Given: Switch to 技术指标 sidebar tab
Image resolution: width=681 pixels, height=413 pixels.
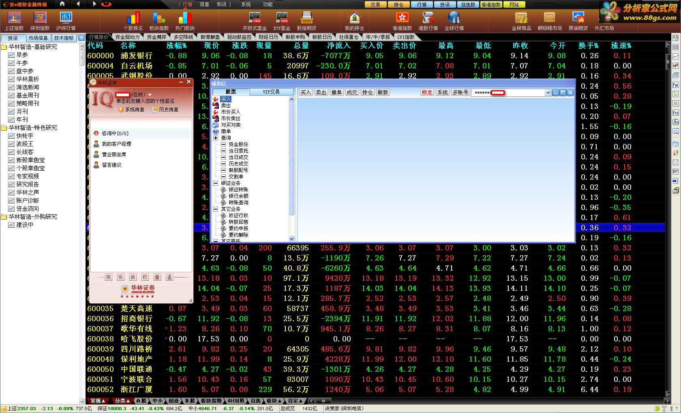Looking at the screenshot, I should [x=64, y=38].
